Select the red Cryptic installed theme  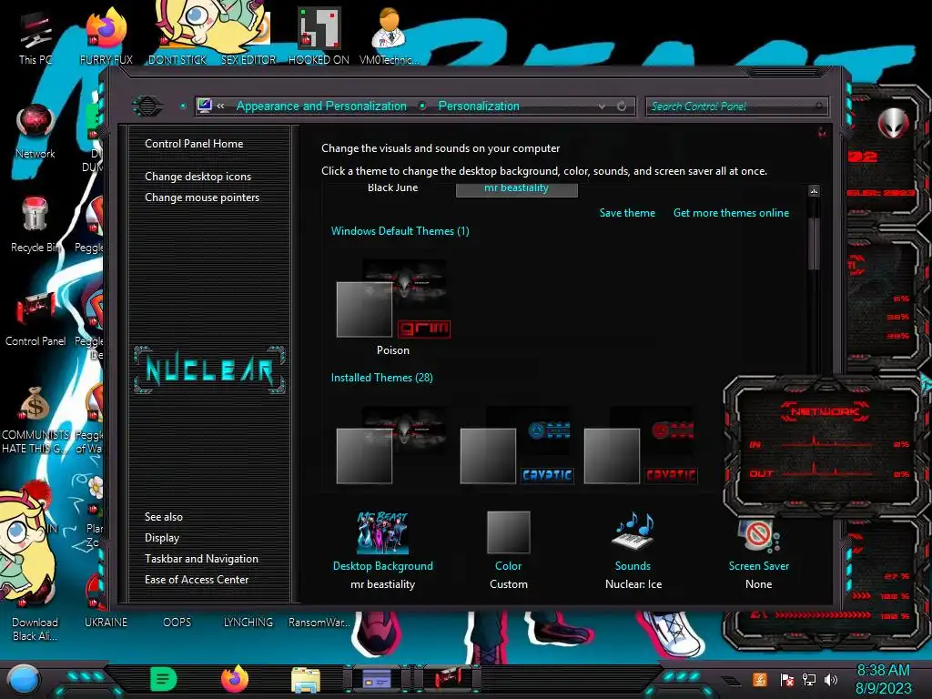point(641,446)
